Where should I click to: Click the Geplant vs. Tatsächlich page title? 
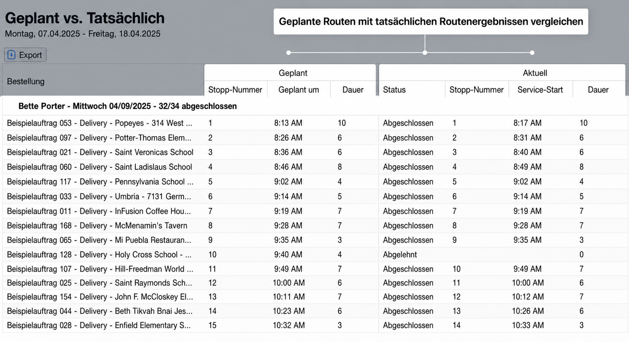click(x=85, y=18)
